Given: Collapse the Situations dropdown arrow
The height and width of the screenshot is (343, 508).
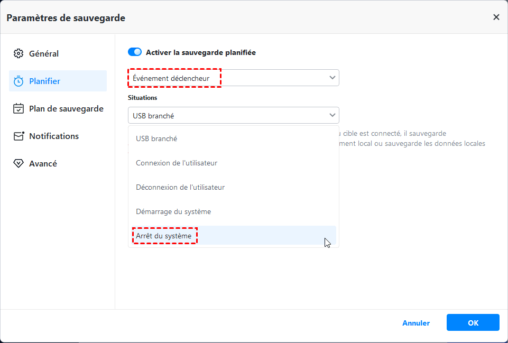Looking at the screenshot, I should click(332, 115).
